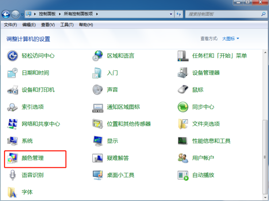Open the 设备和打印机 printer icon
The width and height of the screenshot is (269, 201).
coord(13,90)
